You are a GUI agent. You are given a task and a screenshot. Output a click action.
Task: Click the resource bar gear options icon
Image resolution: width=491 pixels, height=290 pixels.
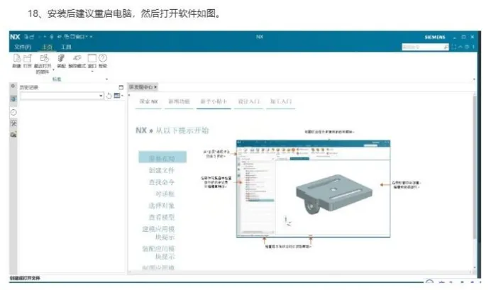tap(13, 86)
